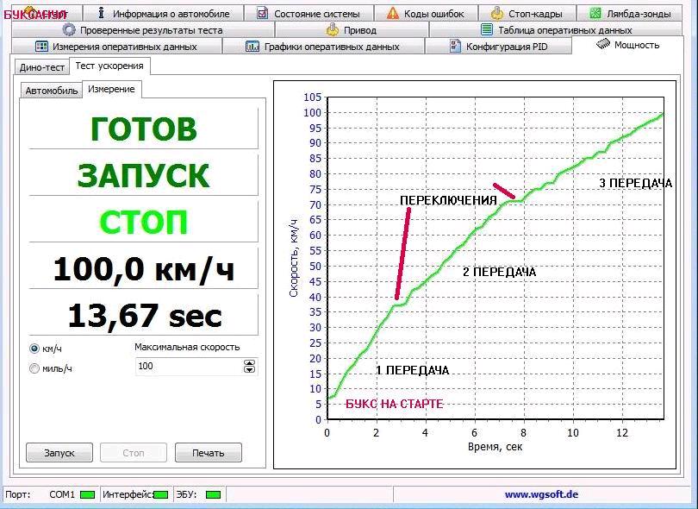The height and width of the screenshot is (509, 698).
Task: Select the Стоп-кадры tab icon
Action: point(497,14)
